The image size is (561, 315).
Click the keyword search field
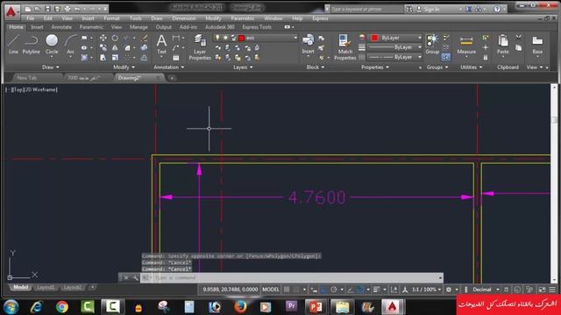pyautogui.click(x=366, y=9)
